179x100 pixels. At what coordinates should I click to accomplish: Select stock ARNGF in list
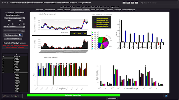(18, 82)
